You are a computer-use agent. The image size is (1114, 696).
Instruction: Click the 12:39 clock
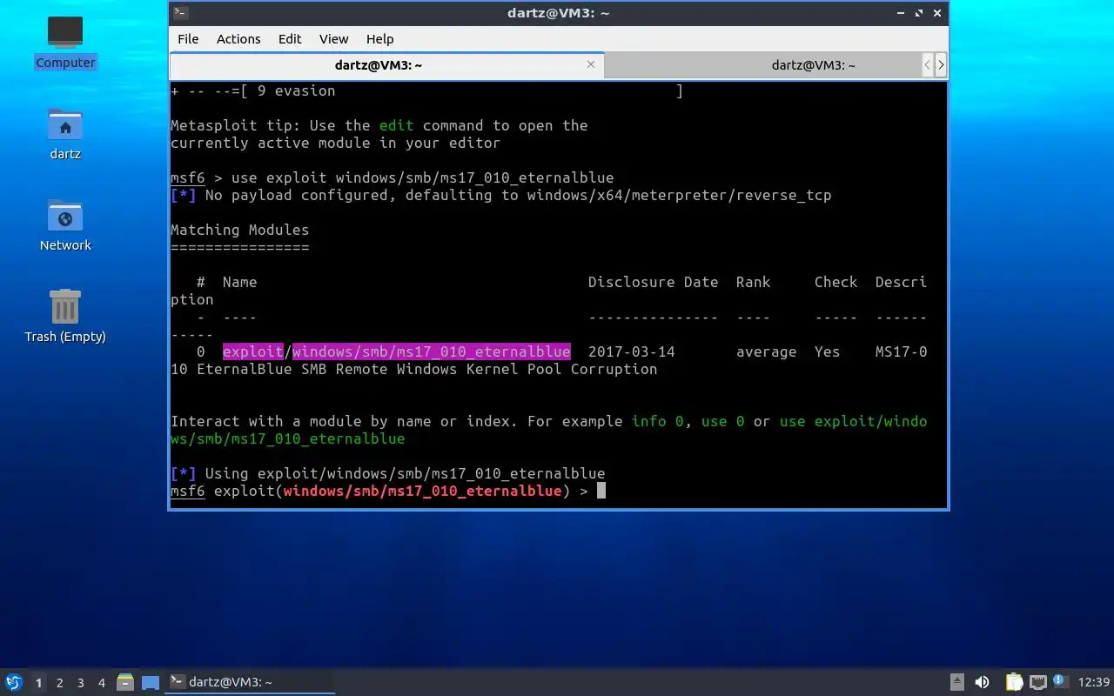click(1094, 682)
